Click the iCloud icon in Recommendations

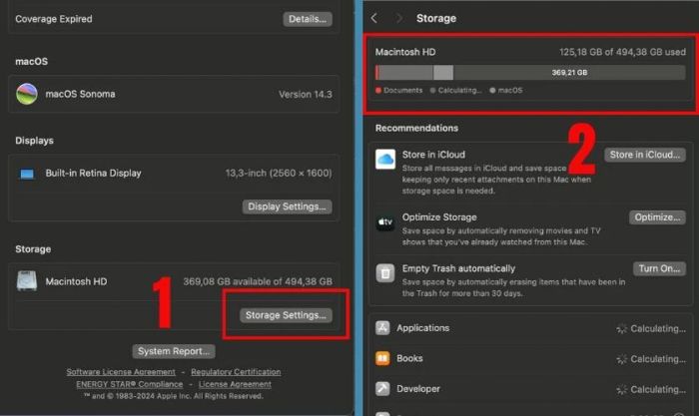pyautogui.click(x=385, y=160)
